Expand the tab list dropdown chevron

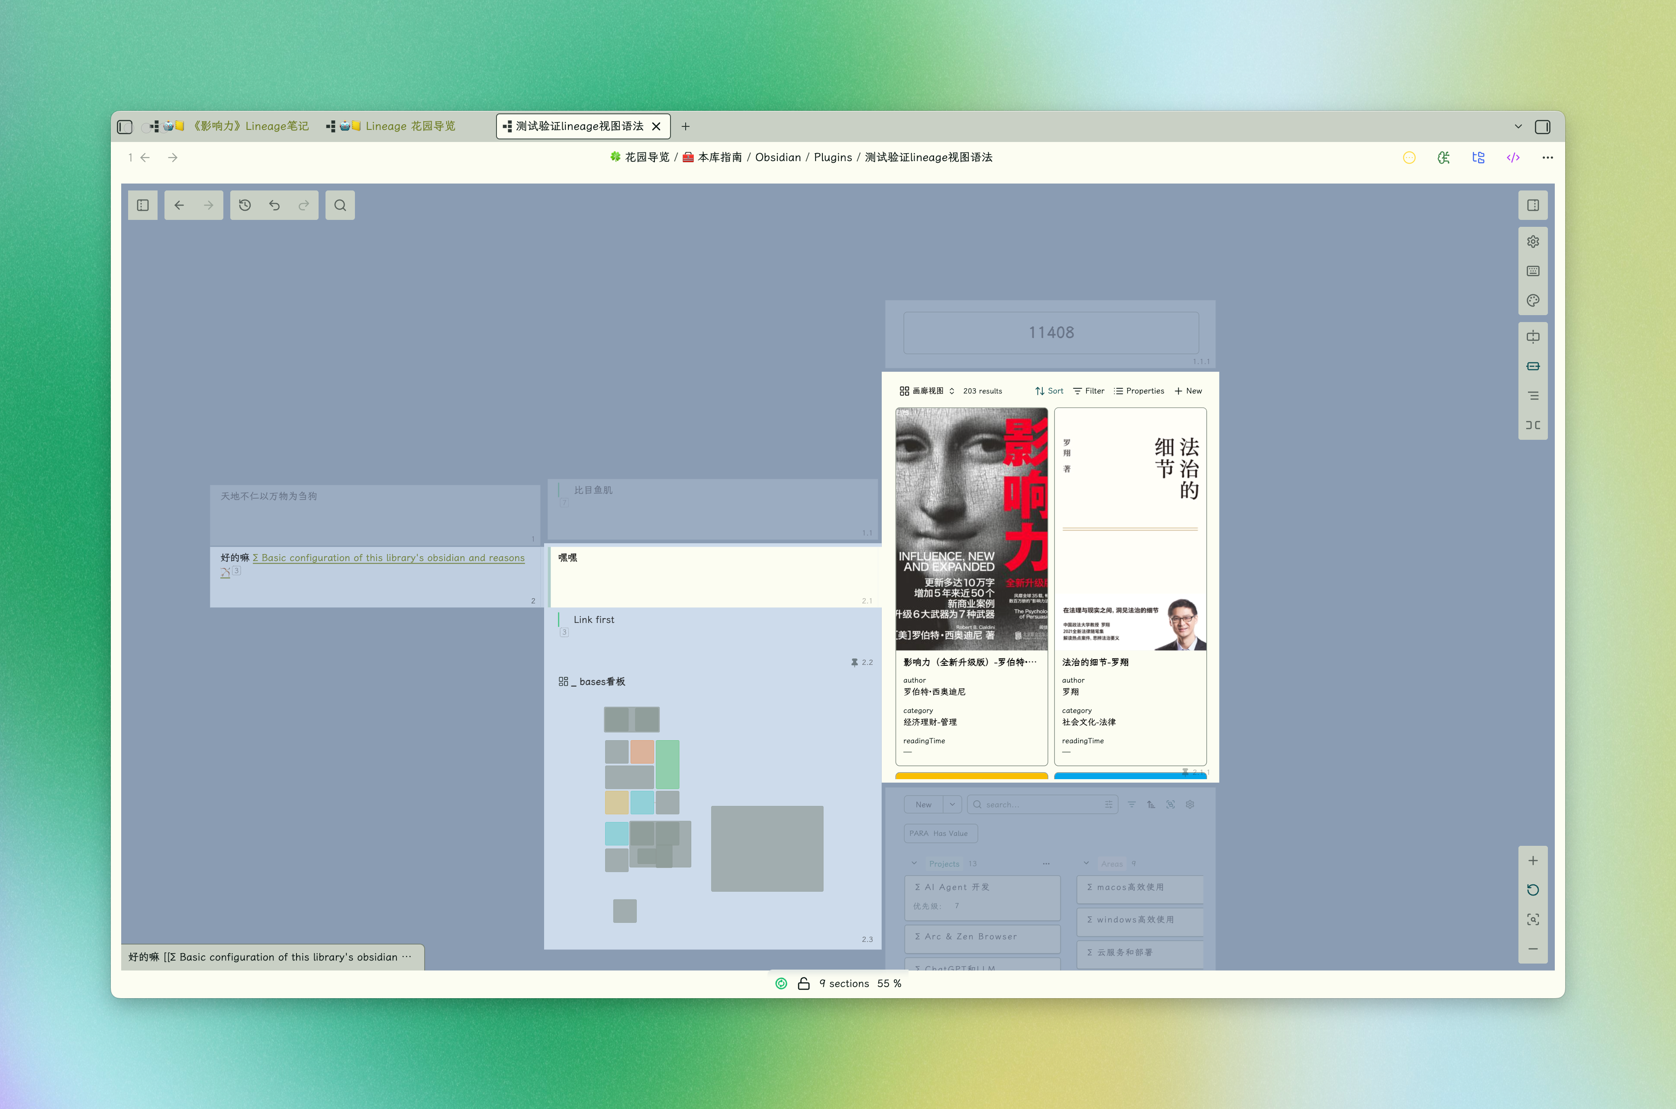(x=1518, y=126)
